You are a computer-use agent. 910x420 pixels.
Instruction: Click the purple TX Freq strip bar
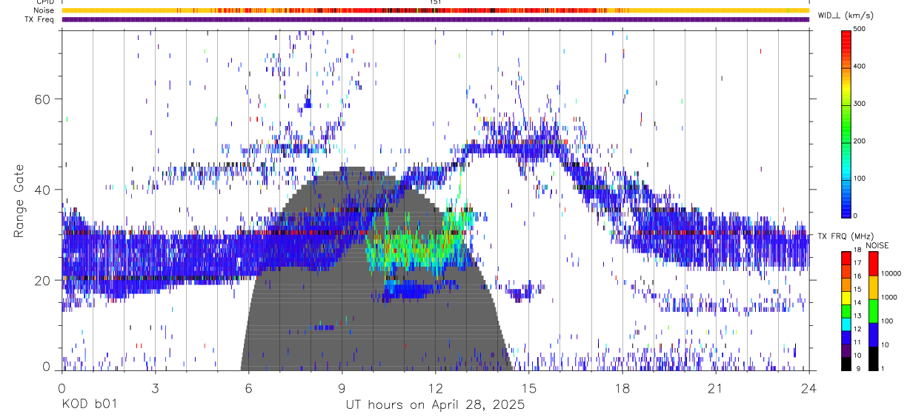coord(435,19)
